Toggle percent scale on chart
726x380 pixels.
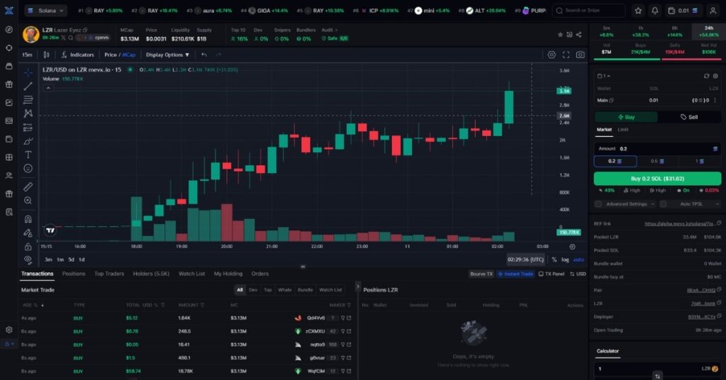click(554, 259)
